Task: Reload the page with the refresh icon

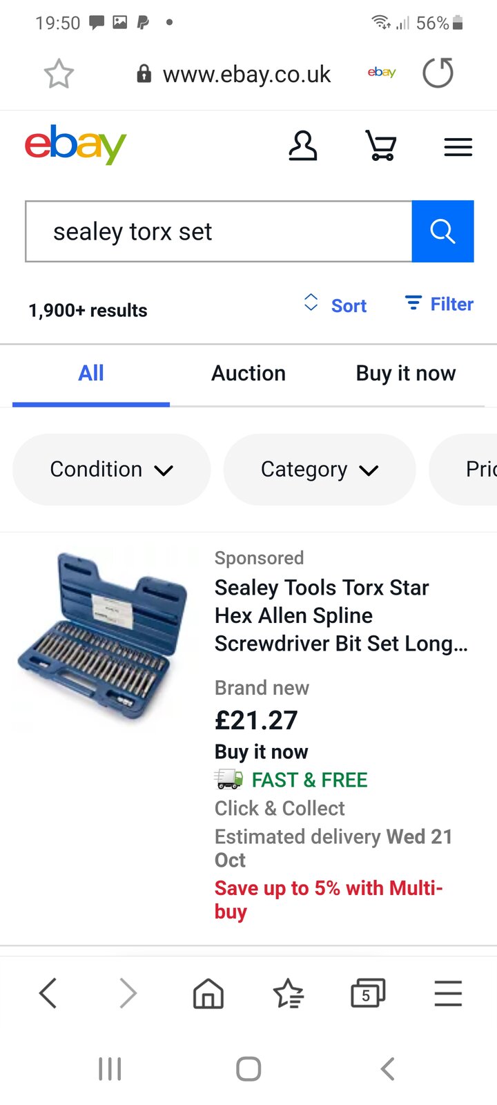Action: click(x=438, y=73)
